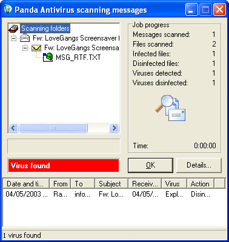Click the infected MSG_RTF.TXT file icon
The width and height of the screenshot is (229, 242).
(48, 57)
